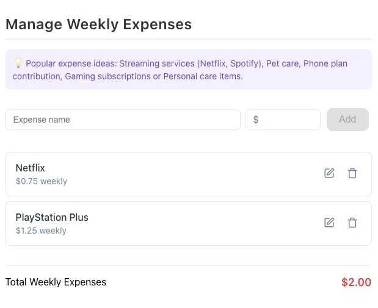The width and height of the screenshot is (378, 308).
Task: Click the dollar sign in amount field
Action: 256,120
